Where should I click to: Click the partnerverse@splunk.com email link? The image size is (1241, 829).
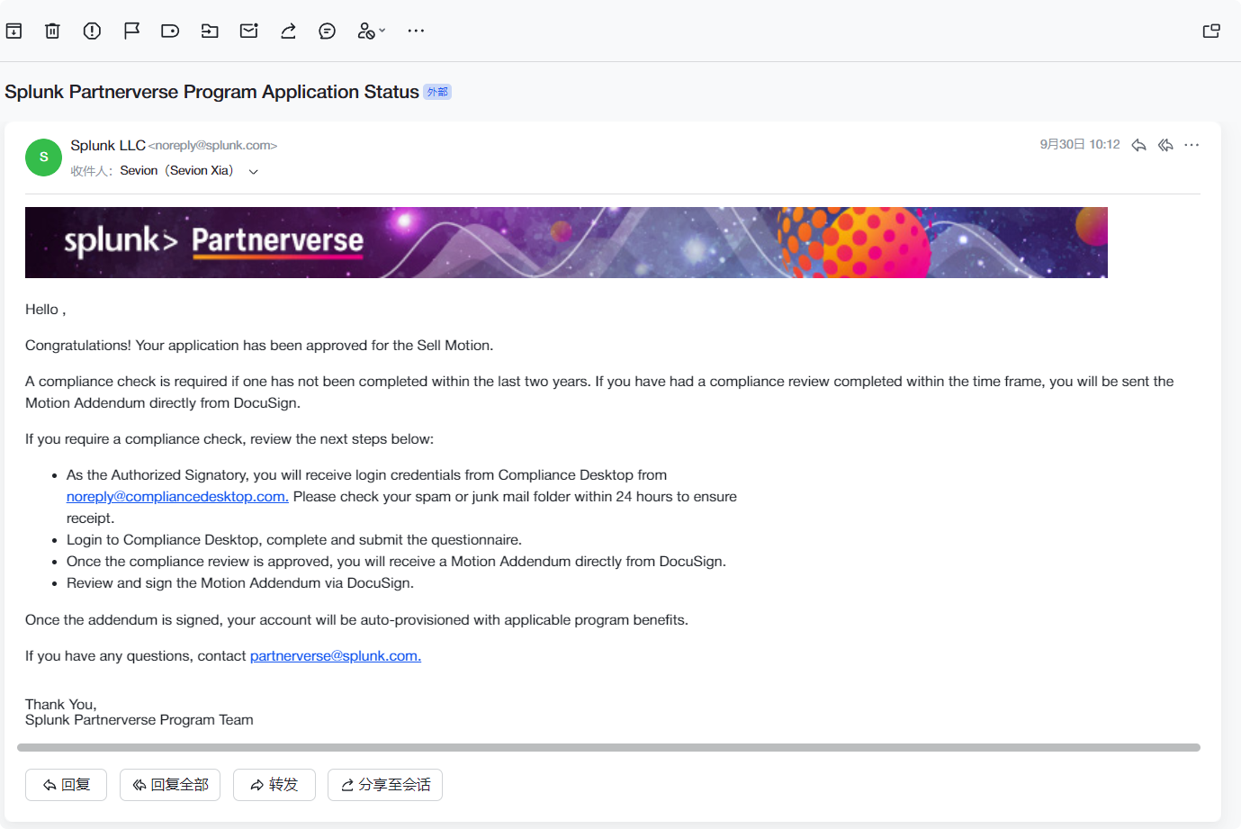point(335,656)
